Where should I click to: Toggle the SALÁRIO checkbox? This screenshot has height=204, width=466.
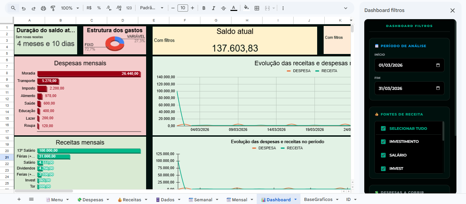tap(383, 155)
